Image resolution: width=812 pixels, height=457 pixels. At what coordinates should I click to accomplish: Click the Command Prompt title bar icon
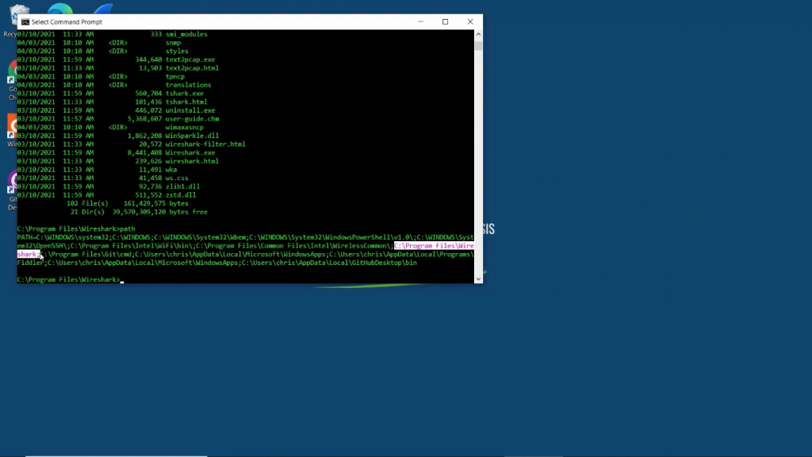pos(25,21)
